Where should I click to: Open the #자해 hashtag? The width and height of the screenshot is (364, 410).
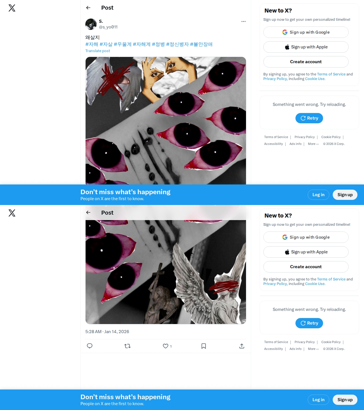coord(92,44)
